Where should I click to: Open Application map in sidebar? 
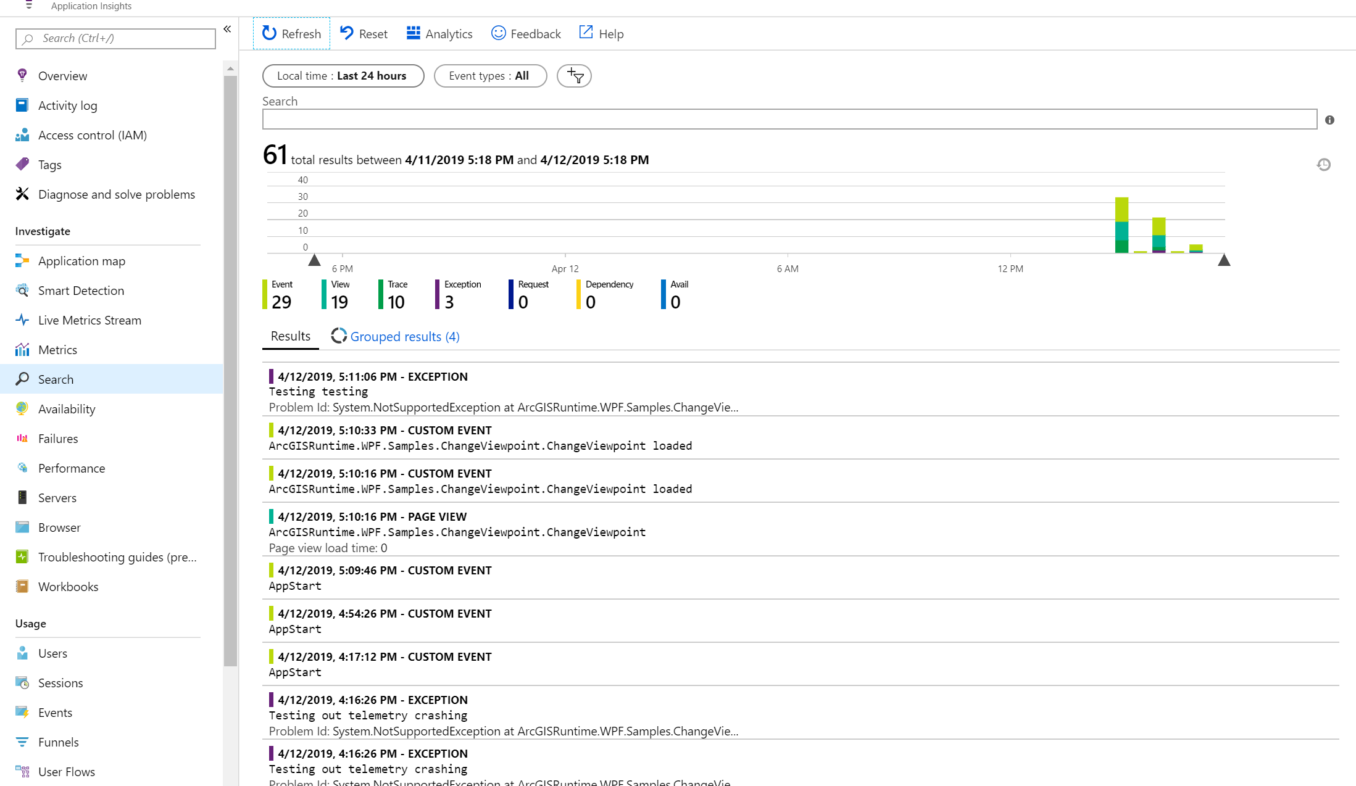coord(81,261)
